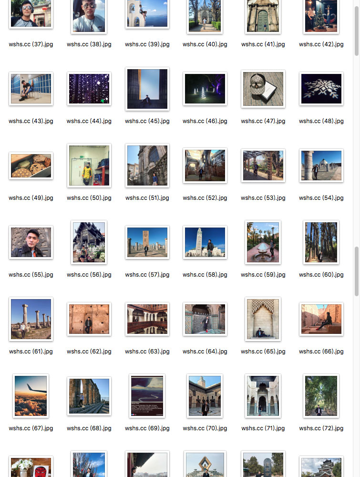This screenshot has width=360, height=477.
Task: Select the wshs.cc (63).jpg courtyard thumbnail
Action: pos(147,319)
